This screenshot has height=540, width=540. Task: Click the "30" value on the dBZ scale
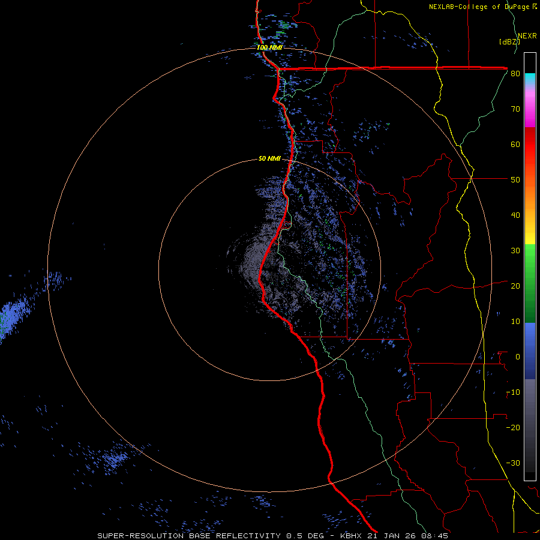pos(515,251)
